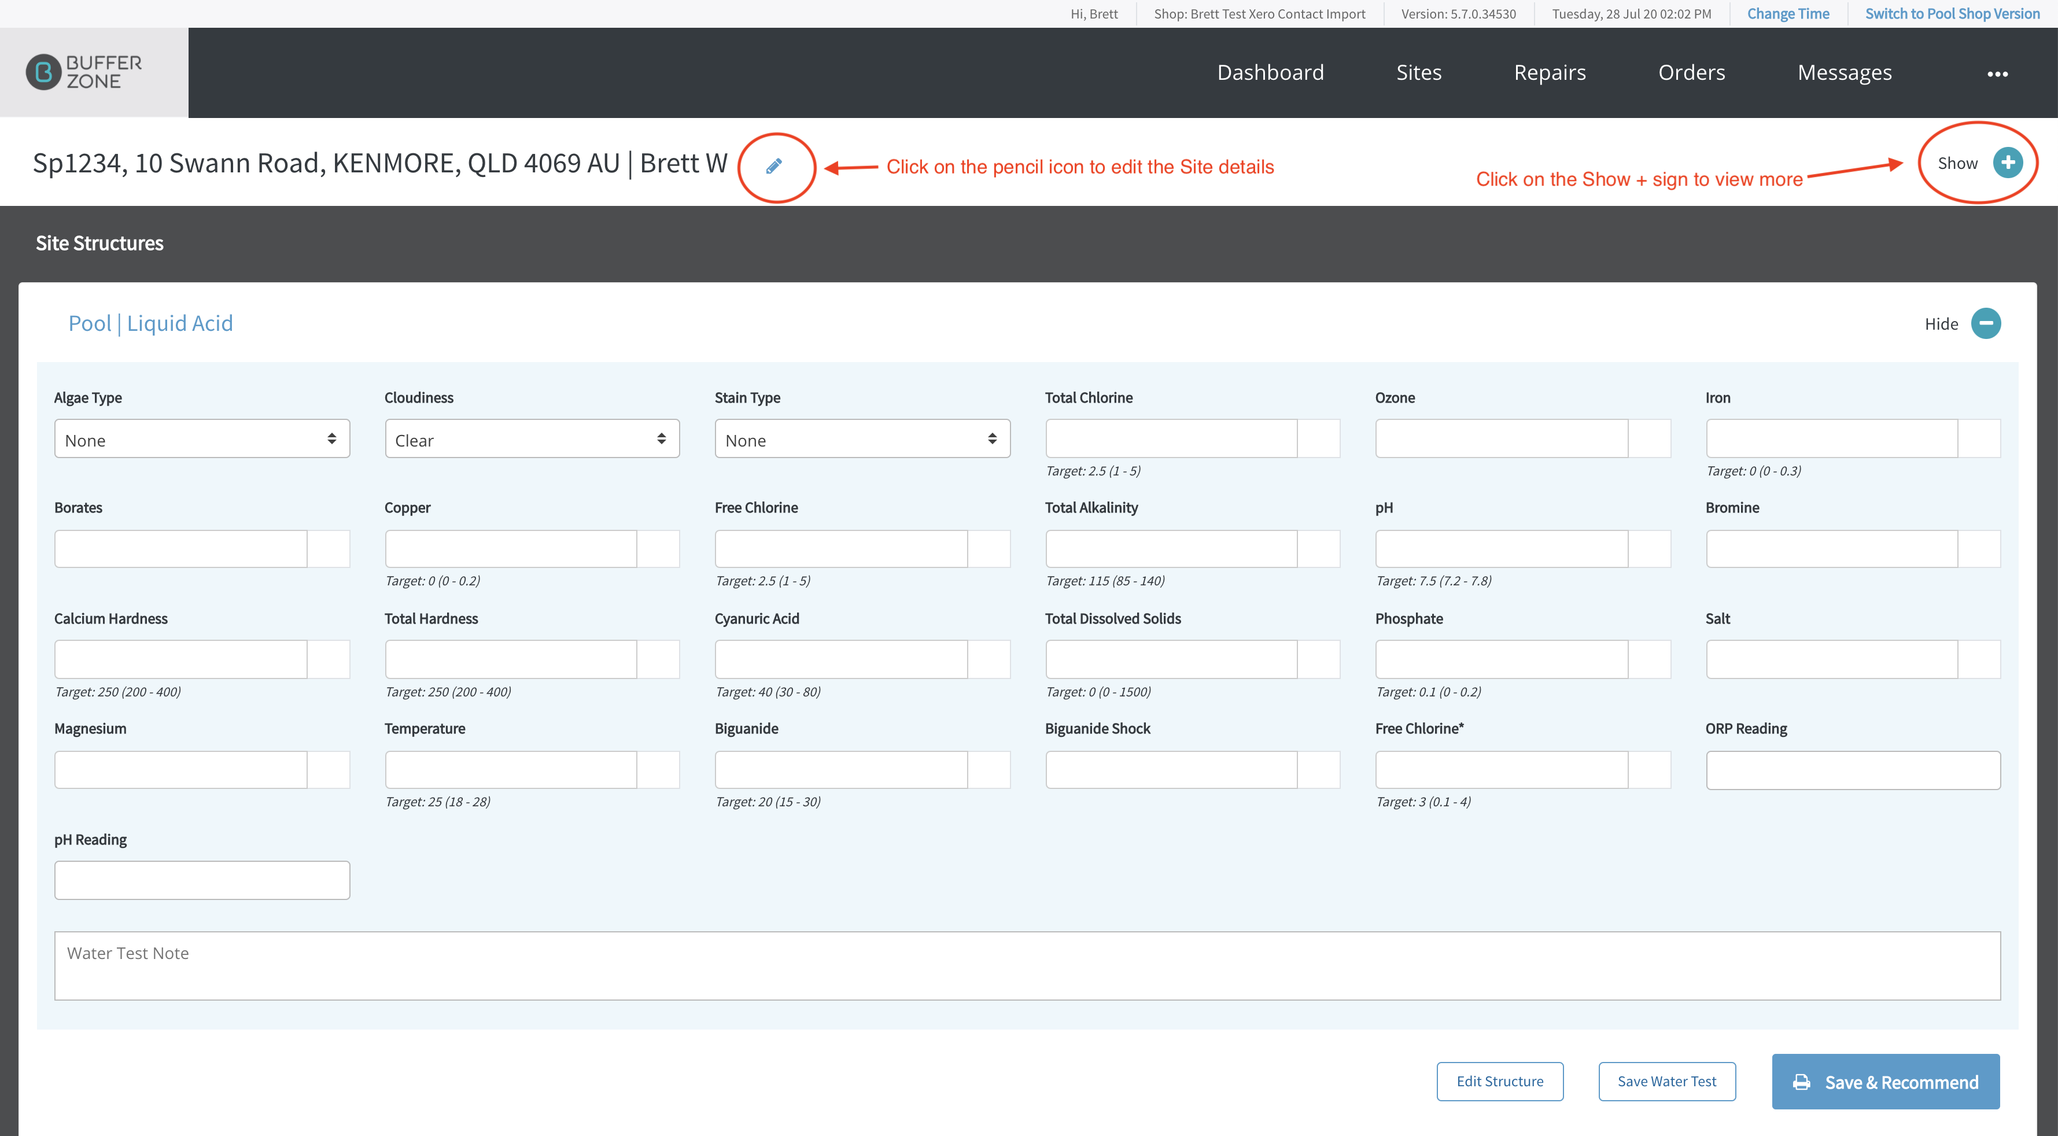Screen dimensions: 2058x1136
Task: Open the Repairs menu item
Action: coord(1550,73)
